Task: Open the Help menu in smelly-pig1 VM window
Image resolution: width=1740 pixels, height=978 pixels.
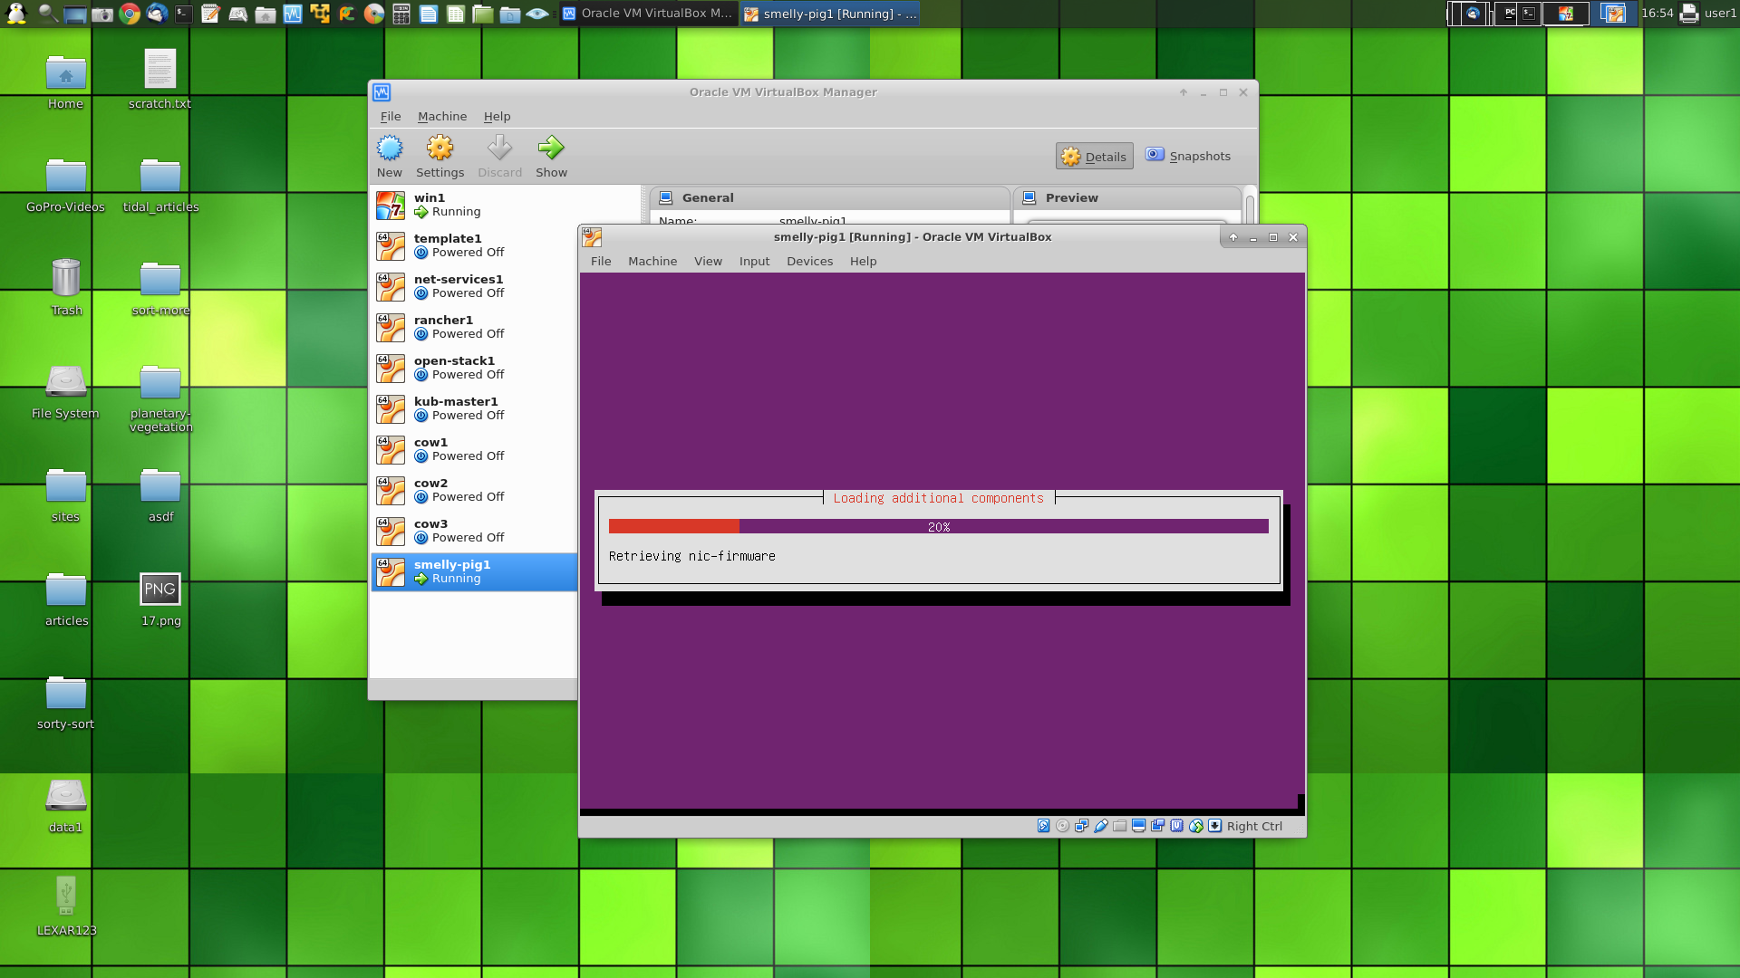Action: pyautogui.click(x=863, y=262)
